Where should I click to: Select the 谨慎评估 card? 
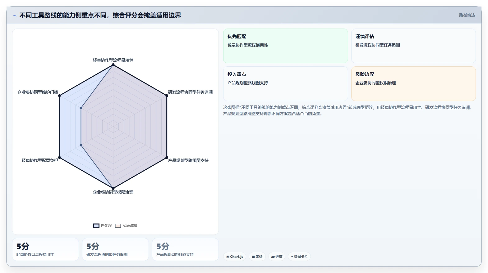413,46
